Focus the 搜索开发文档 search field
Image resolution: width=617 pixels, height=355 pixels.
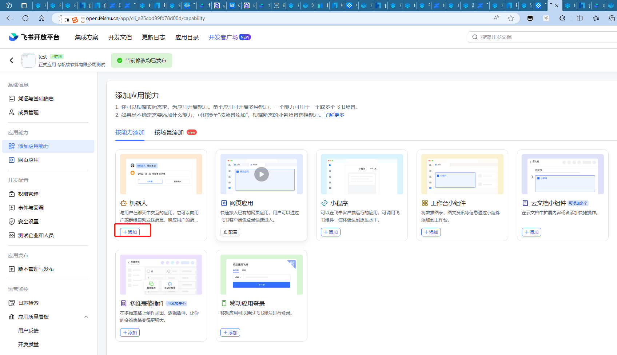click(542, 37)
